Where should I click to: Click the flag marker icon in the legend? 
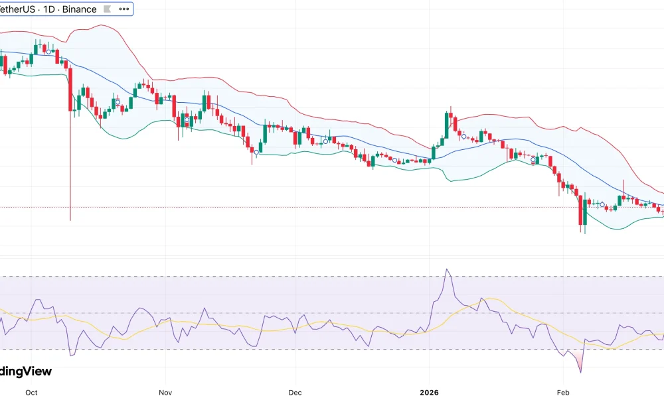click(x=106, y=9)
